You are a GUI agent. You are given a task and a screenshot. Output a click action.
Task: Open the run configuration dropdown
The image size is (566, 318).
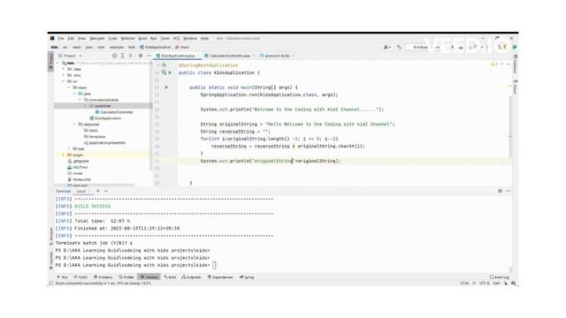coord(424,47)
